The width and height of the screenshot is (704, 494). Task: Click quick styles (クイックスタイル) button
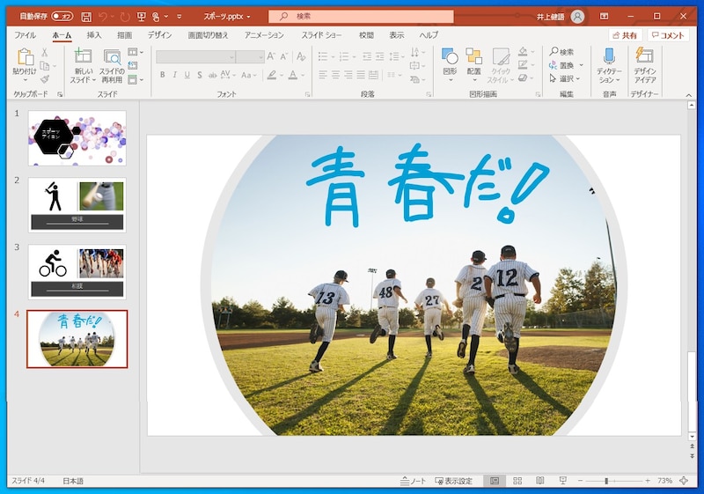pyautogui.click(x=501, y=65)
